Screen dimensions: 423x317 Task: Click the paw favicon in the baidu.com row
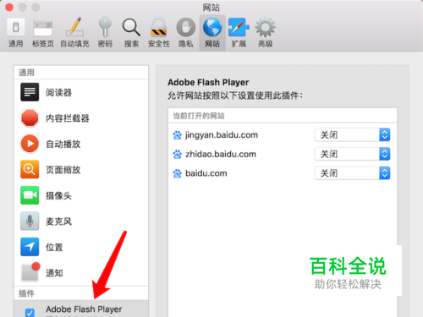pyautogui.click(x=177, y=173)
